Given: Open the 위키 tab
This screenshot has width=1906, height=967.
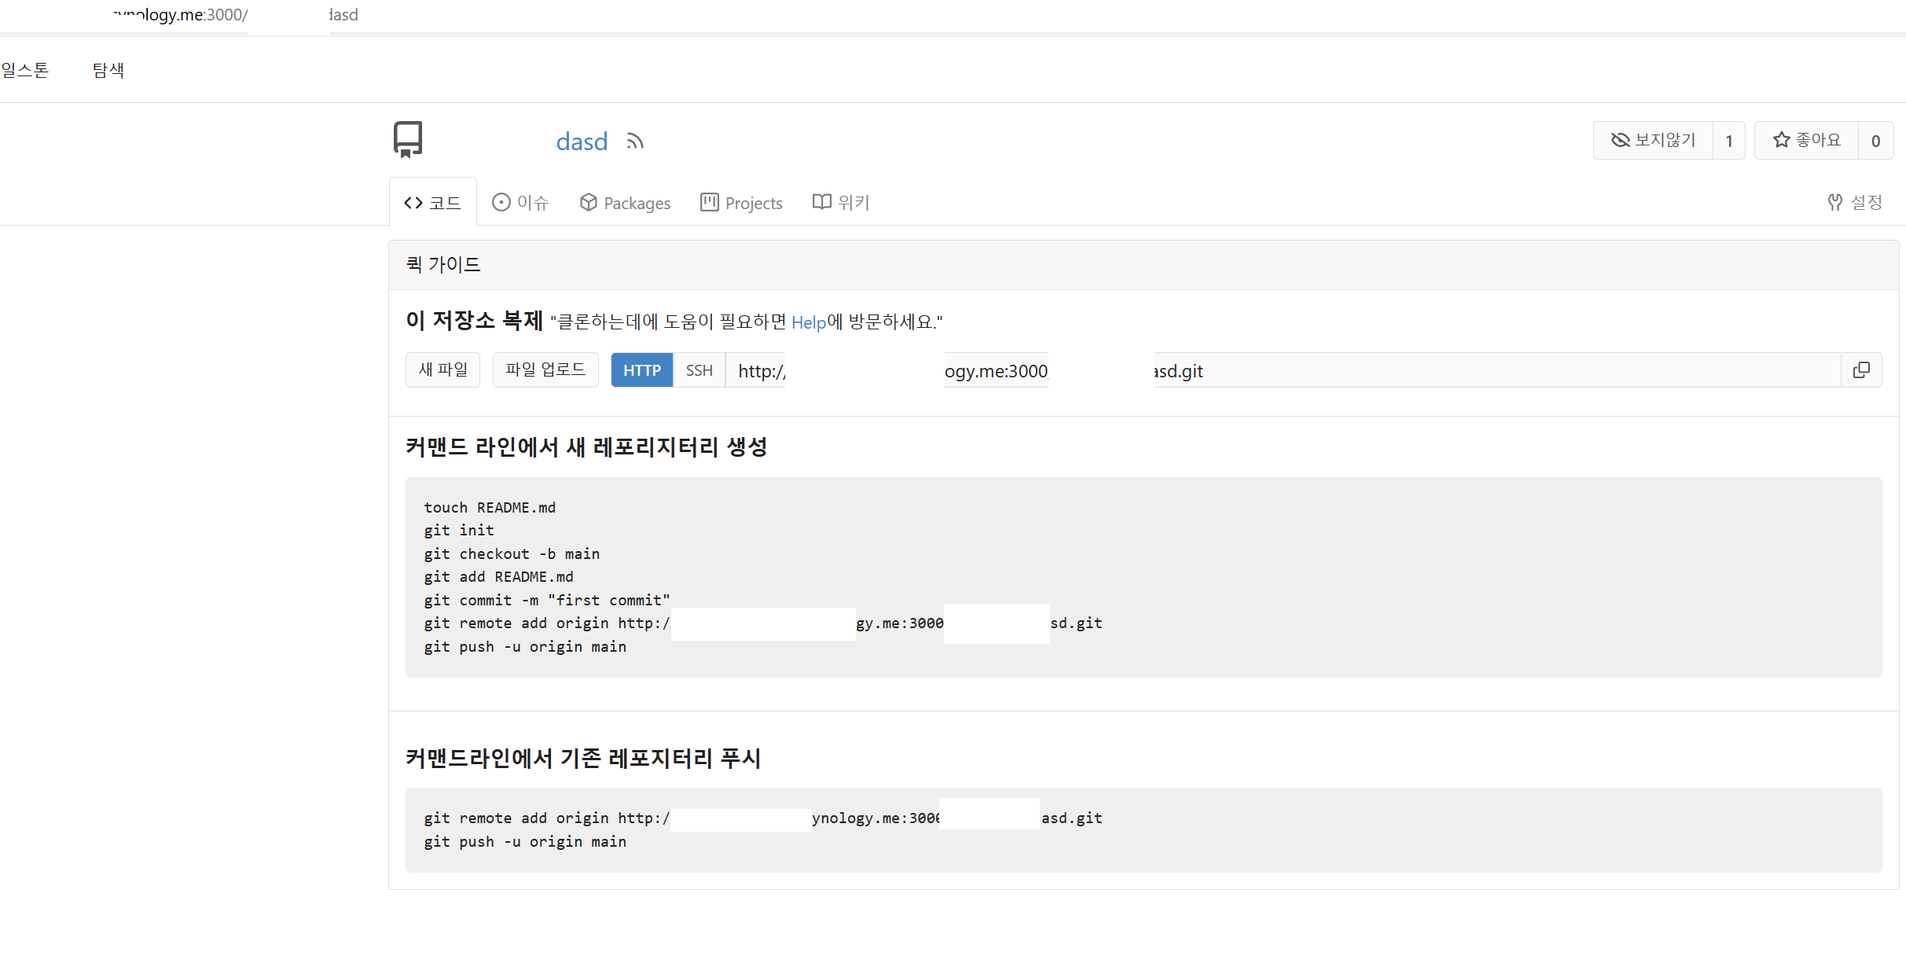Looking at the screenshot, I should (x=841, y=203).
